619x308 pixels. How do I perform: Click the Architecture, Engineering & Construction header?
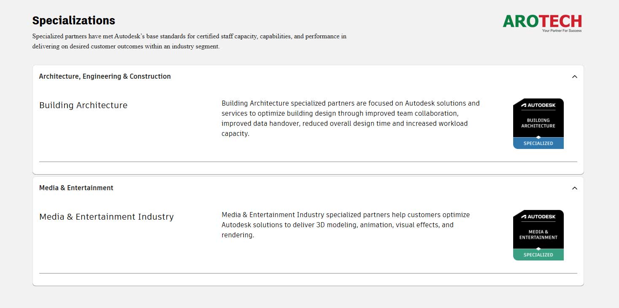pos(105,76)
